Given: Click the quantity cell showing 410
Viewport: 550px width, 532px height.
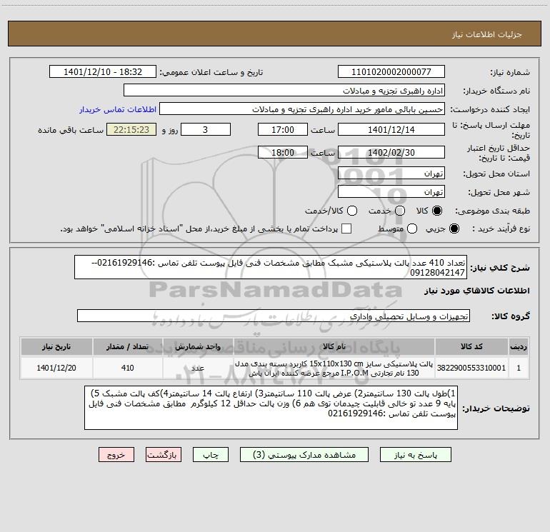Looking at the screenshot, I should click(128, 368).
